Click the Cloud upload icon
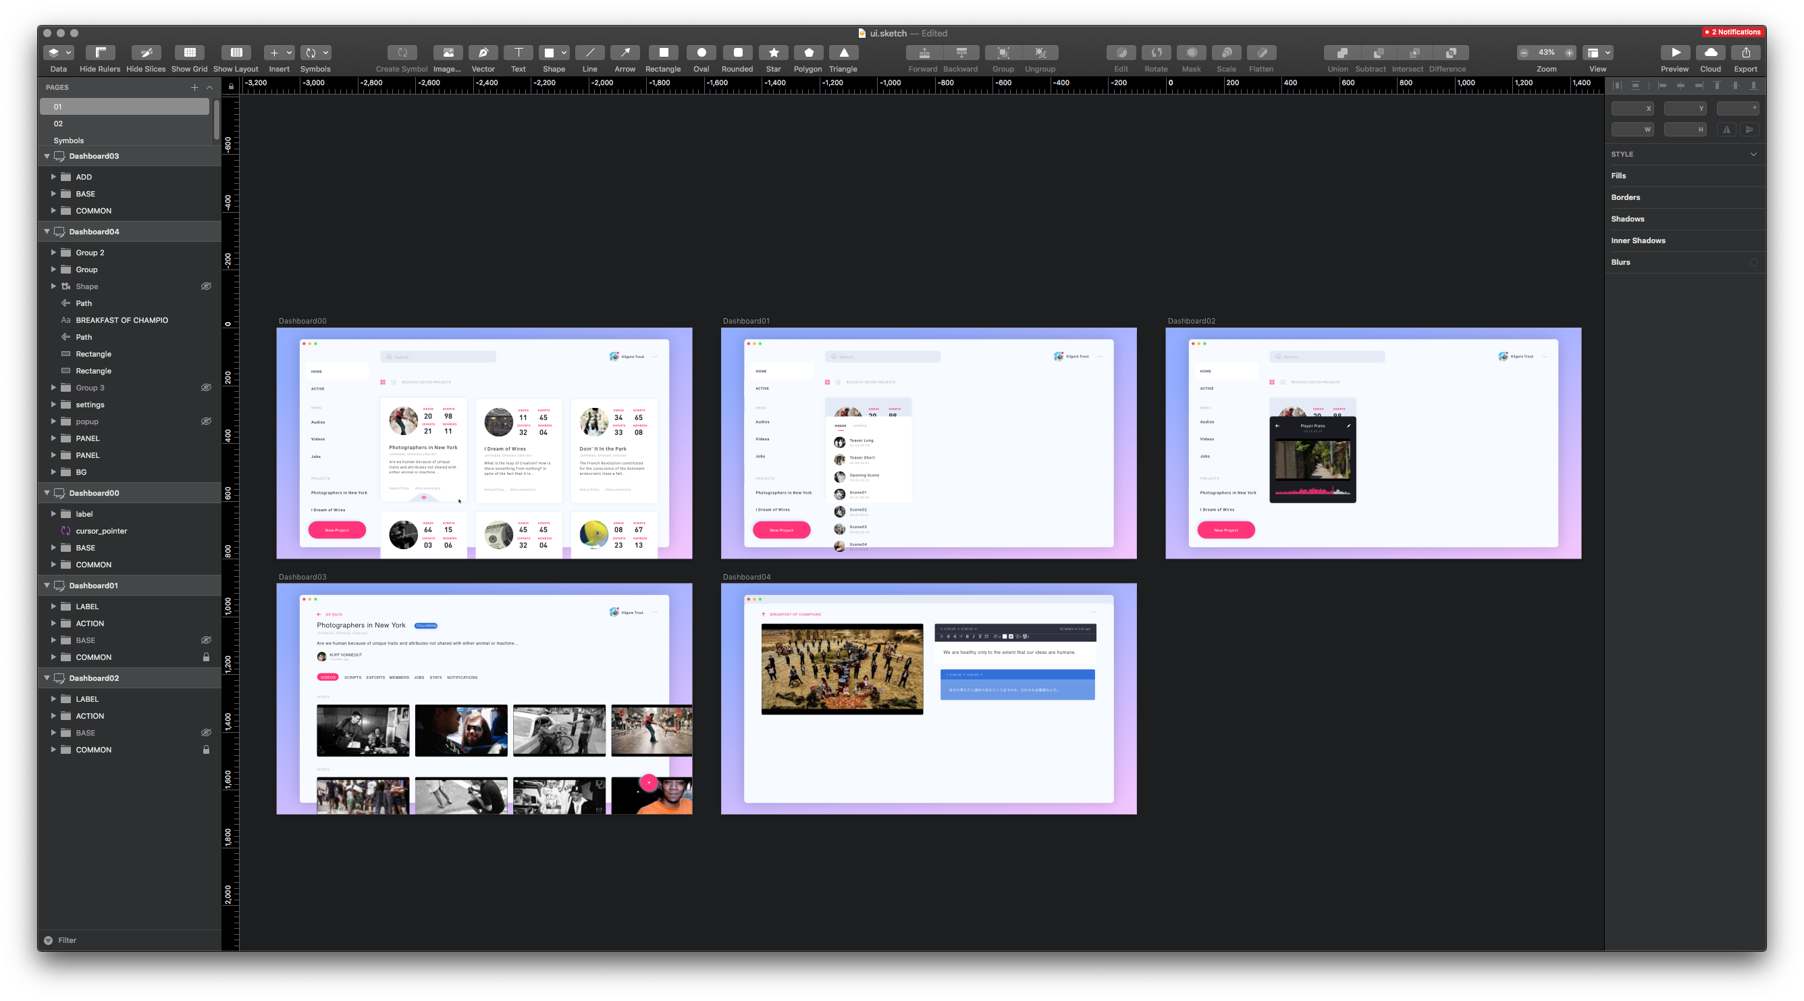 coord(1710,53)
